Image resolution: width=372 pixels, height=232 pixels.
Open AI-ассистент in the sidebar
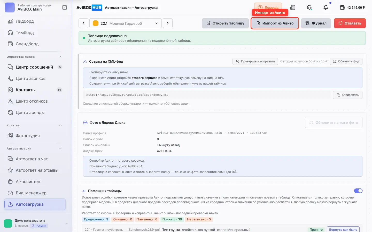pyautogui.click(x=35, y=181)
